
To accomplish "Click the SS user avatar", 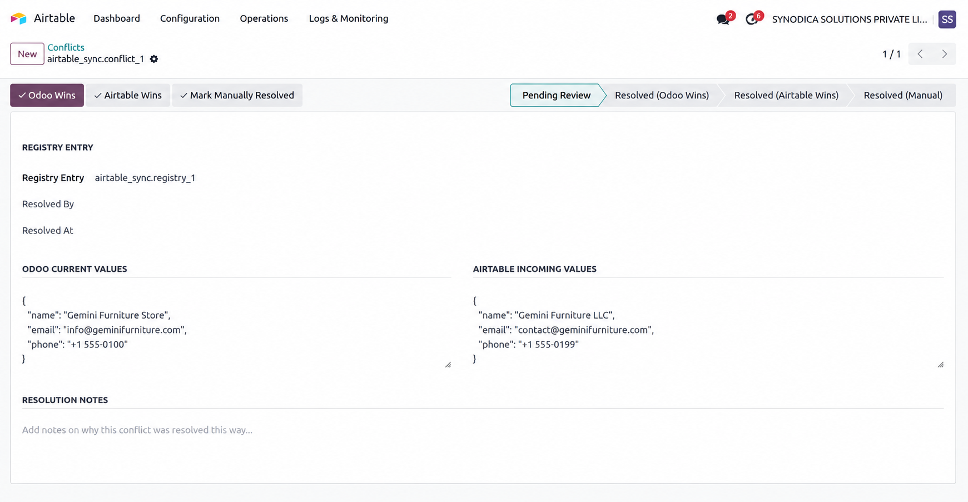I will [947, 19].
